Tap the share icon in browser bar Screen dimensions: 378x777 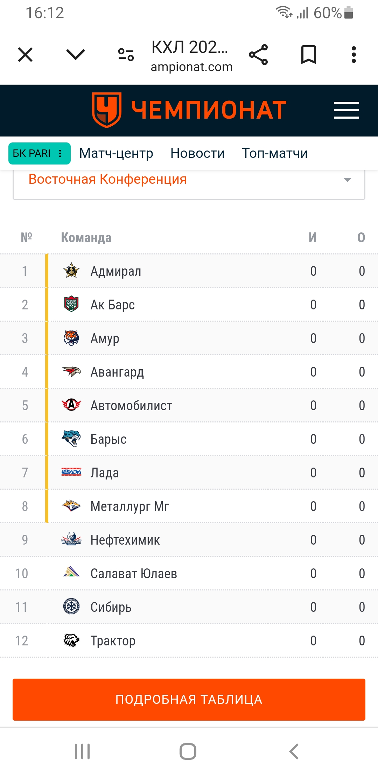click(x=258, y=55)
